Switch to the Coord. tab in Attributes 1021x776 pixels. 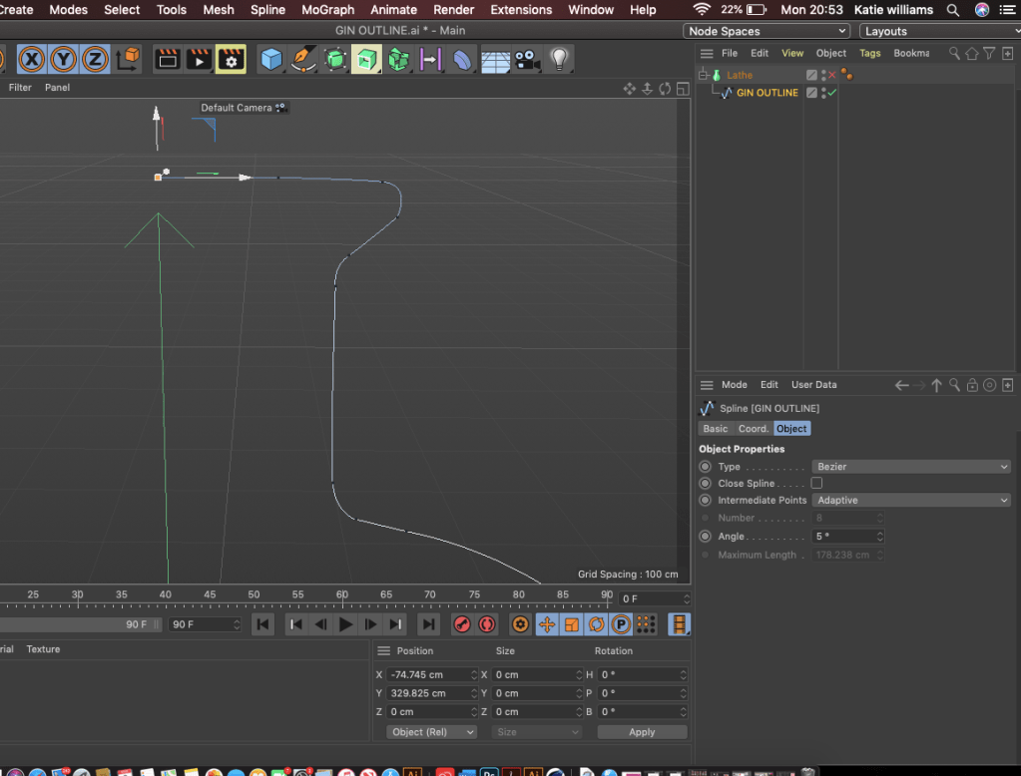coord(753,428)
